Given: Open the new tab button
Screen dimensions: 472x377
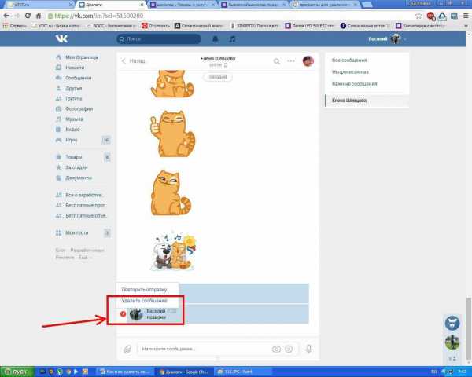Looking at the screenshot, I should [x=367, y=5].
